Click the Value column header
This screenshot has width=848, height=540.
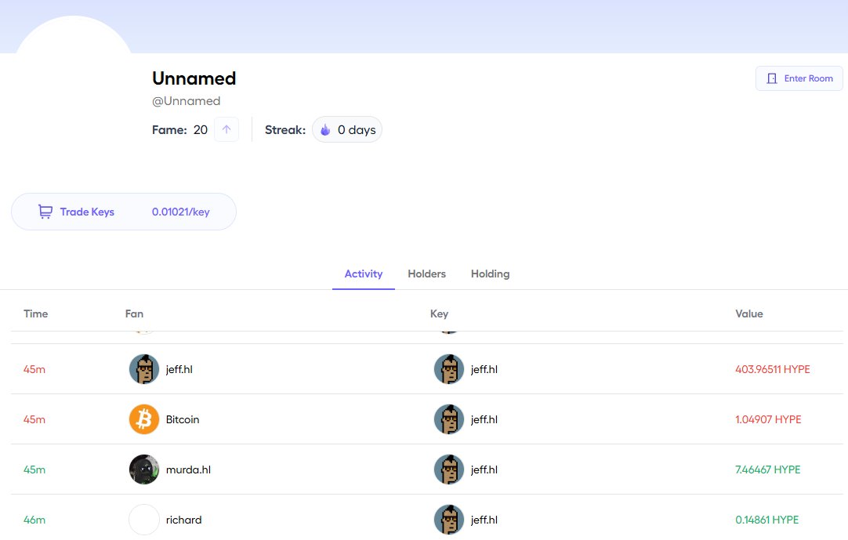coord(749,313)
